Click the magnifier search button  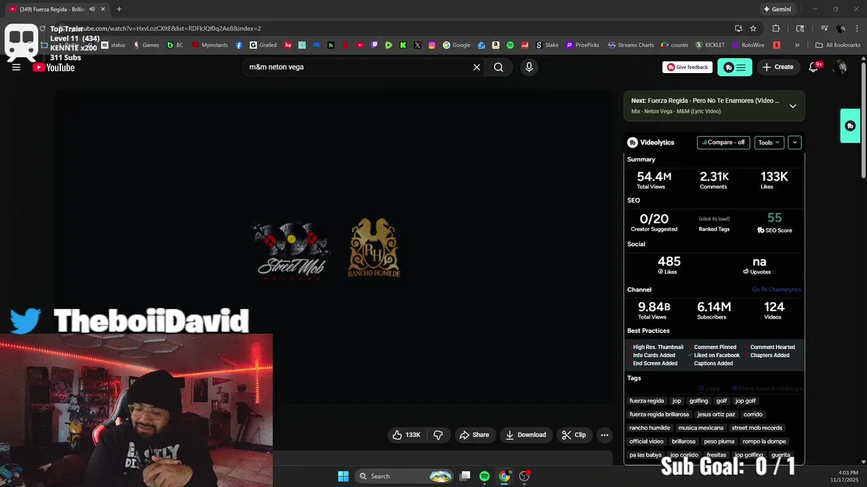[x=499, y=67]
